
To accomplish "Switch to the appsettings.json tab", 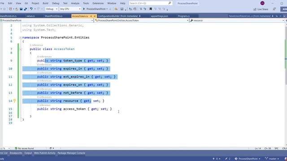I will point(160,16).
